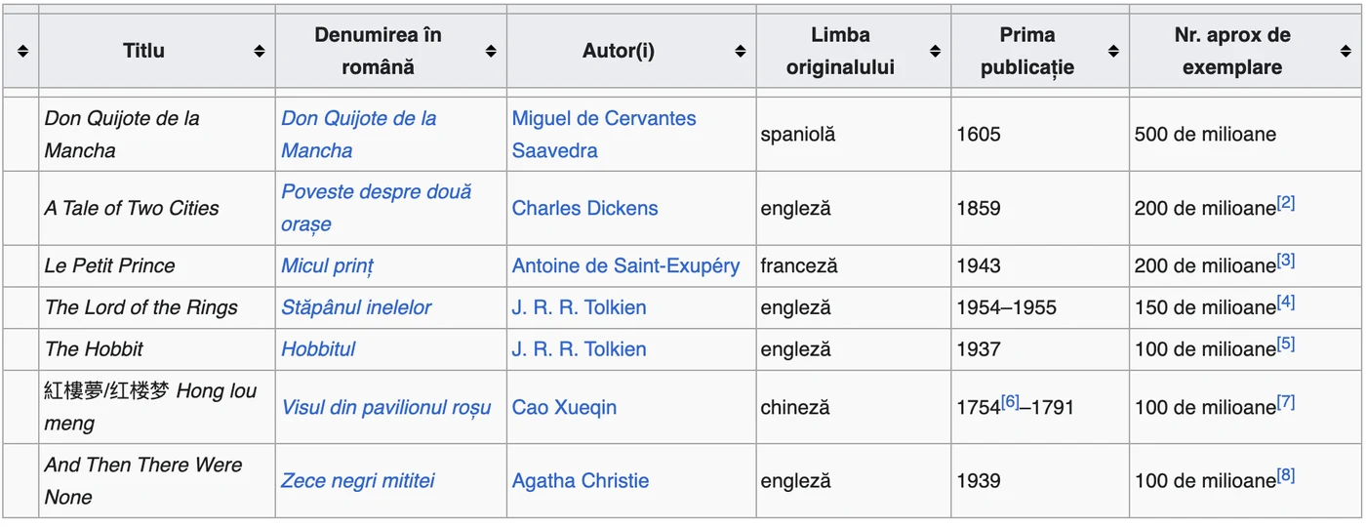Open footnote reference [2]
The height and width of the screenshot is (527, 1366).
coord(1286,203)
